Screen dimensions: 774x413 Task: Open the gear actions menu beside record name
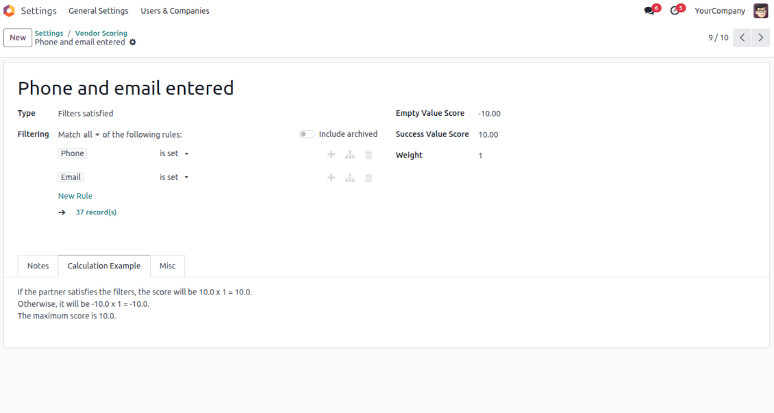pos(132,42)
